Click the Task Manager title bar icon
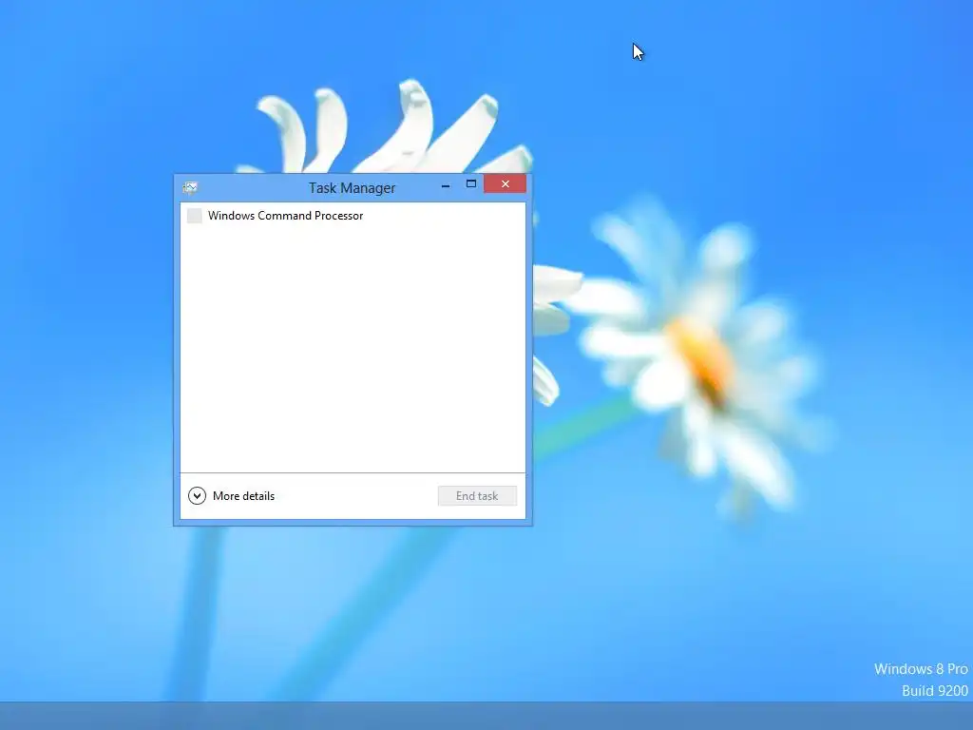Screen dimensions: 973x730 pyautogui.click(x=190, y=187)
